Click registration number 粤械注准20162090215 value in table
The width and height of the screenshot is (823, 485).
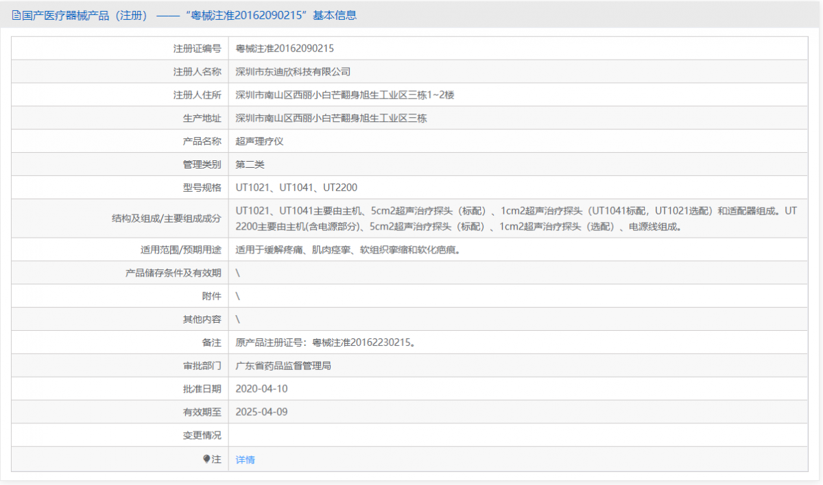pyautogui.click(x=285, y=49)
